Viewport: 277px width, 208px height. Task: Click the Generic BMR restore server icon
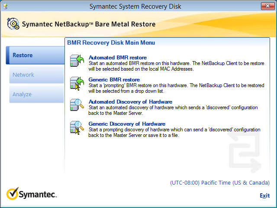pos(77,83)
